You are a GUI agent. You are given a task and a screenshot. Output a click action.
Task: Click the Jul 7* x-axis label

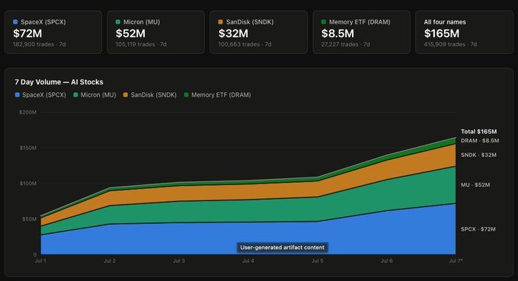[x=456, y=261]
